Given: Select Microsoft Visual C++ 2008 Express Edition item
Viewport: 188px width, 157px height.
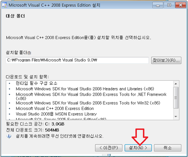Looking at the screenshot, I should coord(55,108).
